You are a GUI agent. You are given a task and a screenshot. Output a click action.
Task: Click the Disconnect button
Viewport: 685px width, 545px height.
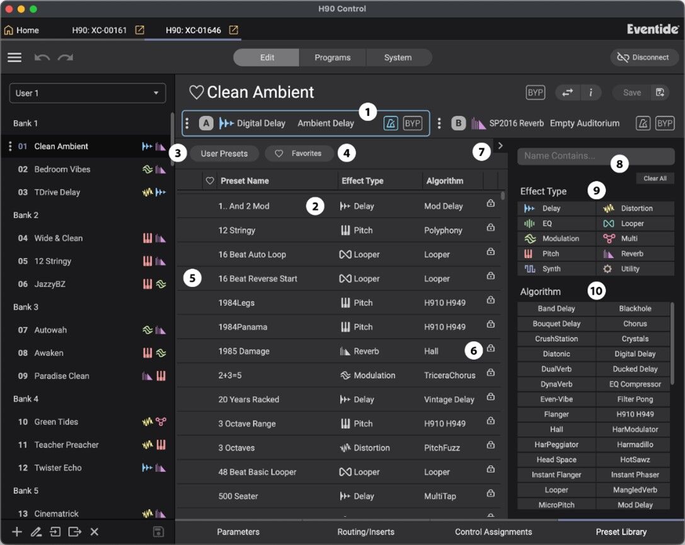644,58
